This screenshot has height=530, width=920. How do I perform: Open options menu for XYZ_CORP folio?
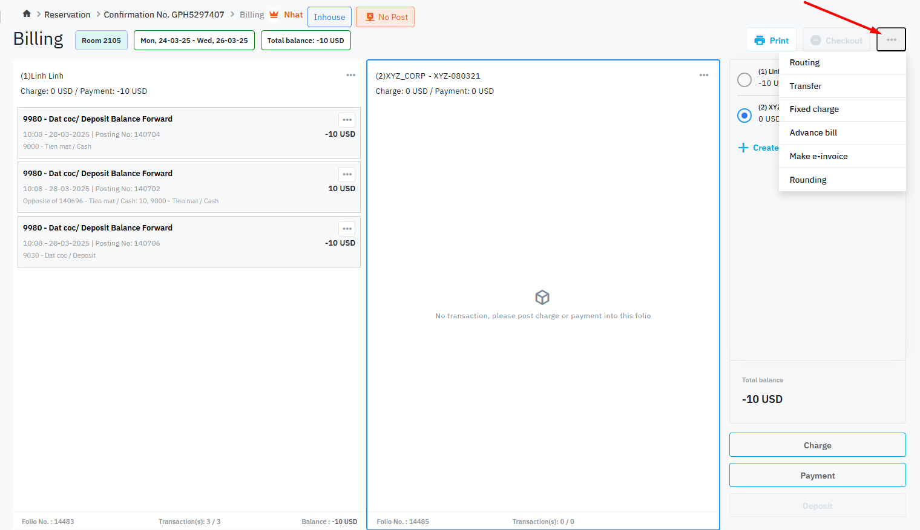click(x=703, y=76)
